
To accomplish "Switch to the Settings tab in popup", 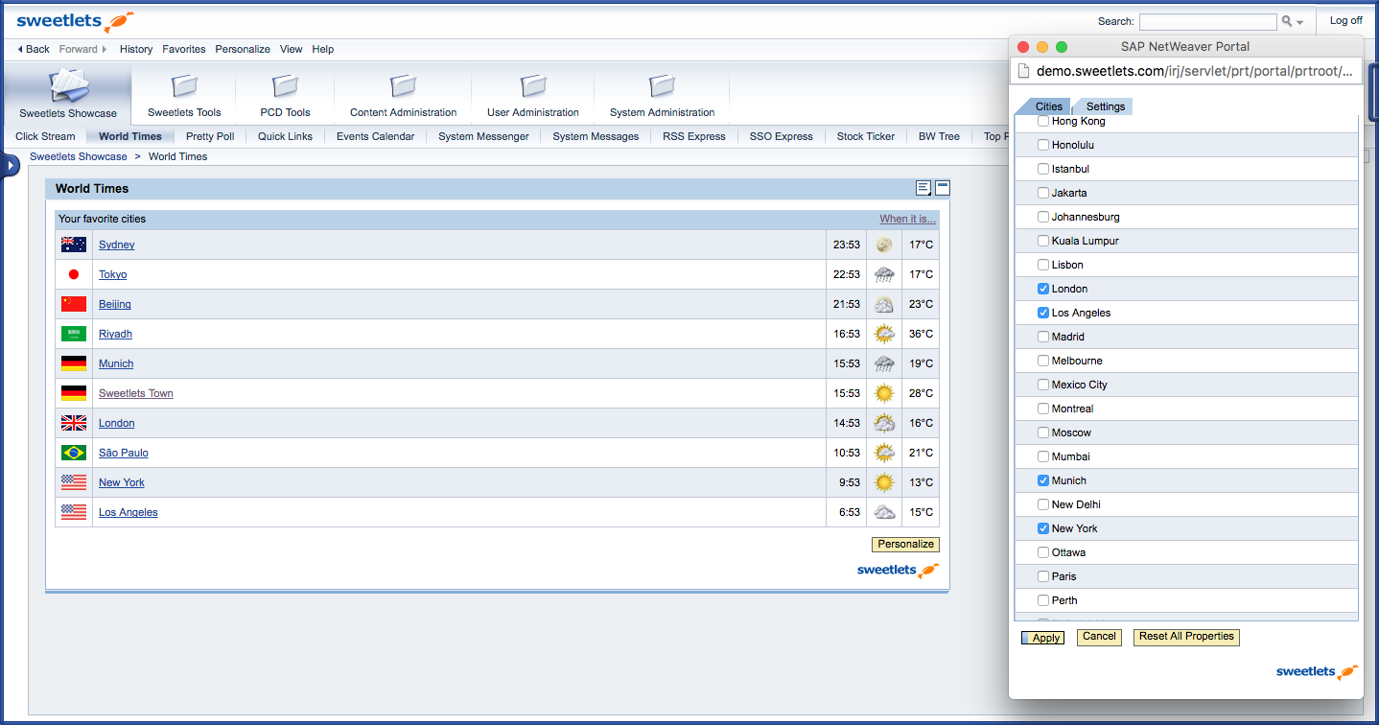I will (x=1105, y=106).
